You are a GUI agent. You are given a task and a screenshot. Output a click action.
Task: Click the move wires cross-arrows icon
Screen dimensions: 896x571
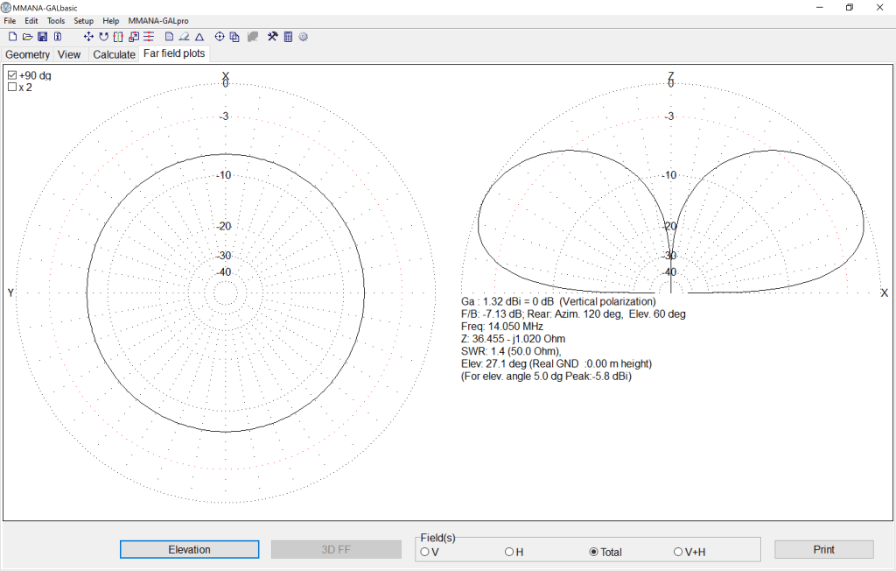click(x=88, y=37)
